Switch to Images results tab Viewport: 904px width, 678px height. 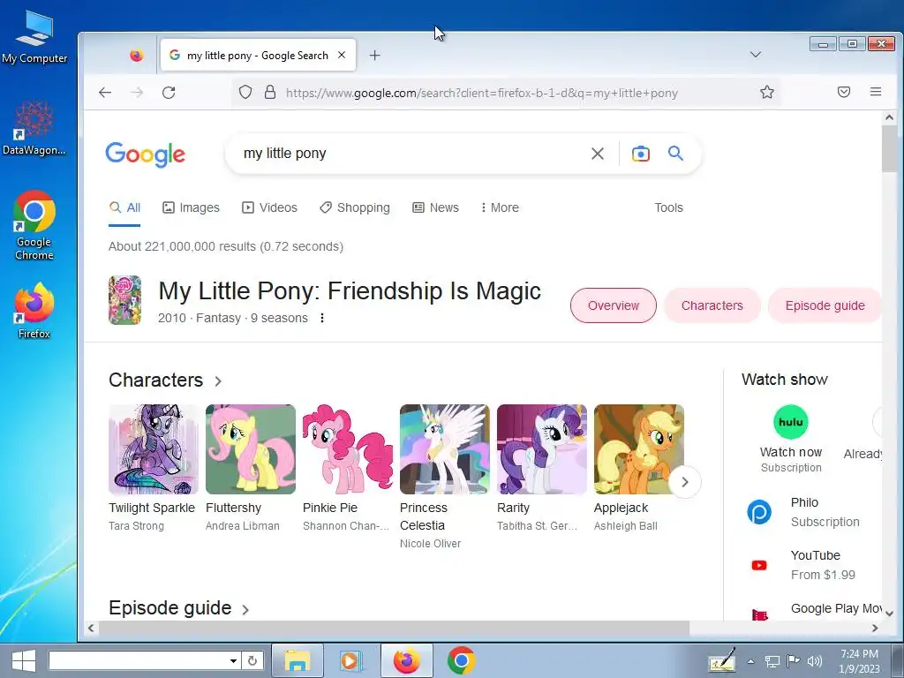tap(191, 207)
